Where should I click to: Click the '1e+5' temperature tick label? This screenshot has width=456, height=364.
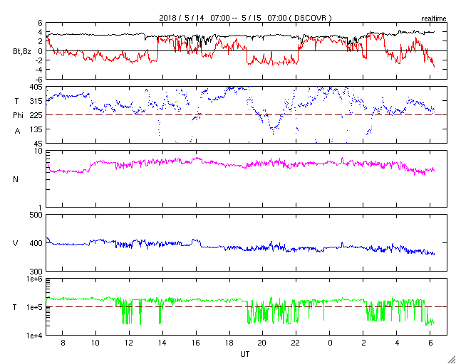36,307
